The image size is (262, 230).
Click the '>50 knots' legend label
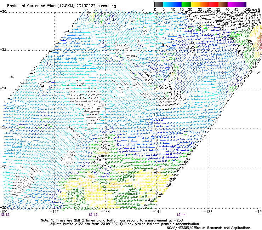click(x=252, y=10)
